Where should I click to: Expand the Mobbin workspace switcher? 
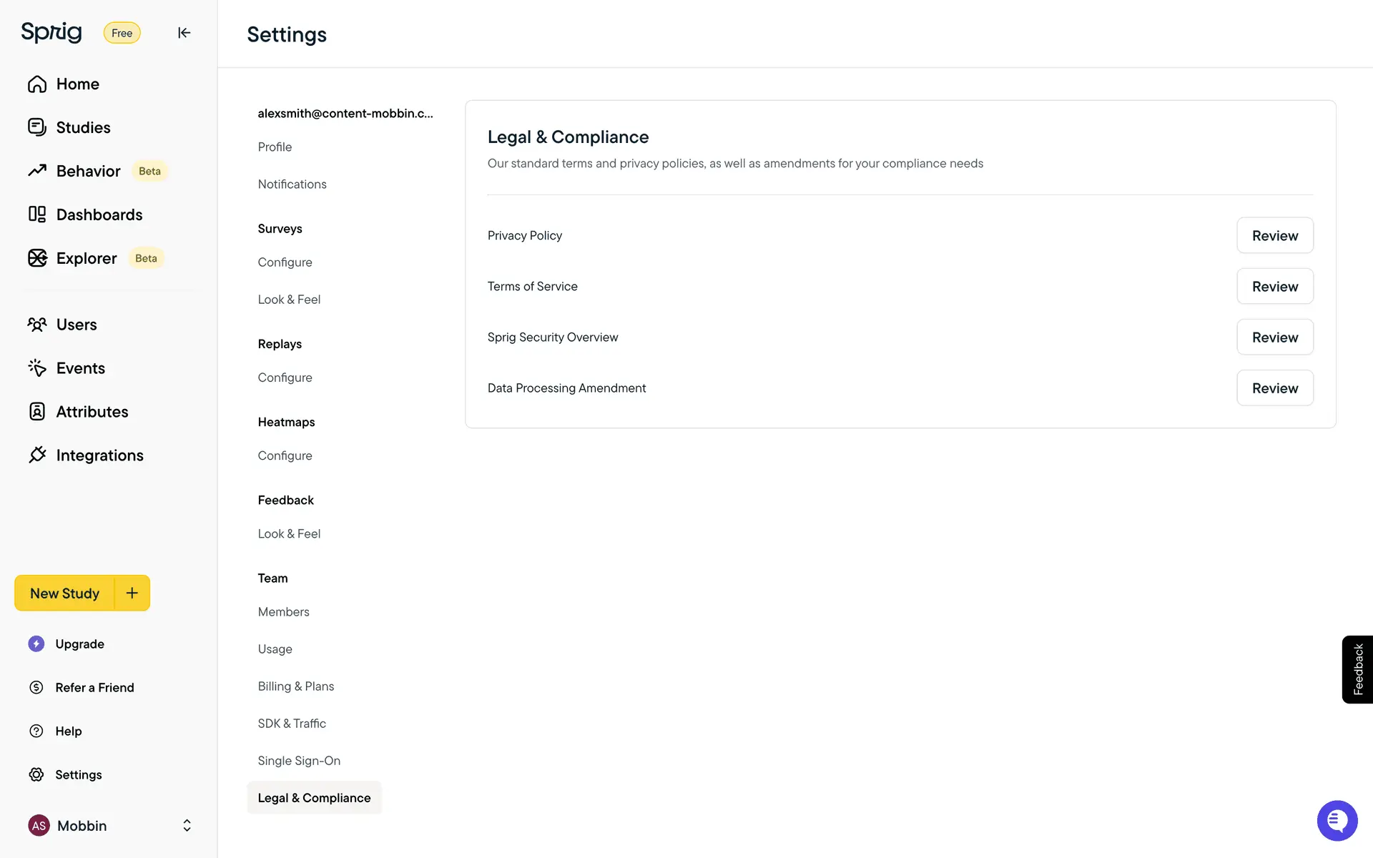point(187,826)
